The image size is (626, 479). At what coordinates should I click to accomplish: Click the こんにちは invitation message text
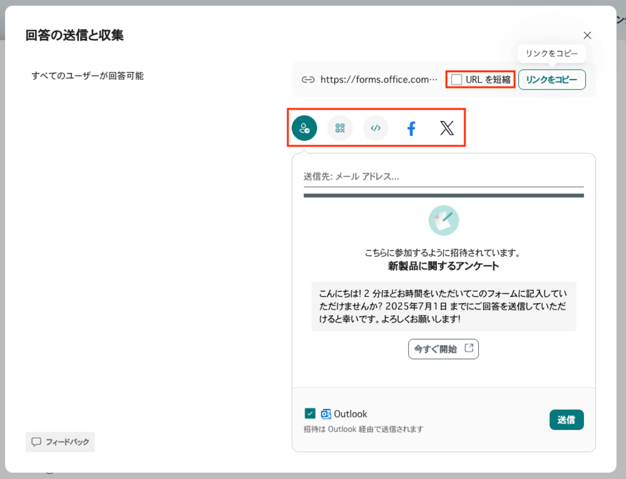point(443,306)
